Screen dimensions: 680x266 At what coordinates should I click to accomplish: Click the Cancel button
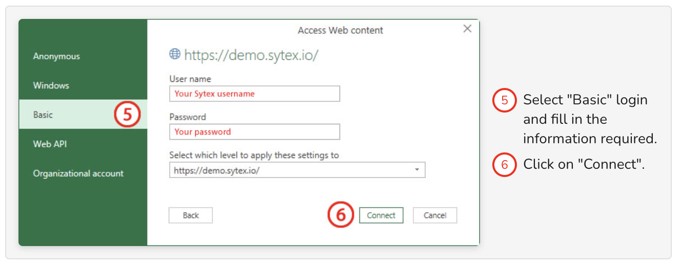pyautogui.click(x=435, y=215)
